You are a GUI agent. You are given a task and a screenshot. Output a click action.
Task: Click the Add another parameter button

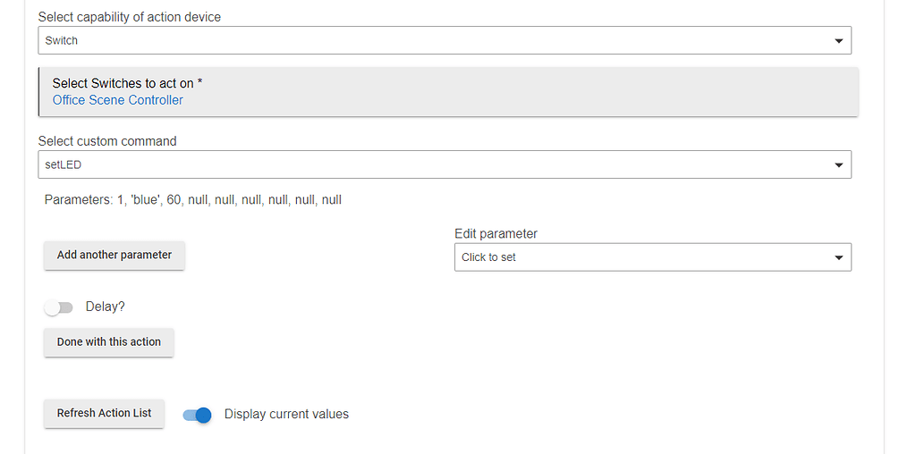pos(114,255)
